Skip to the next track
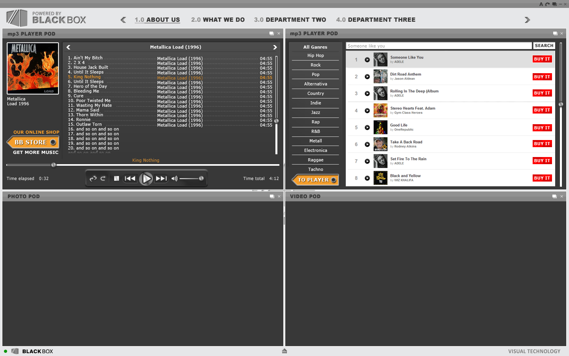The width and height of the screenshot is (569, 356). click(x=161, y=178)
